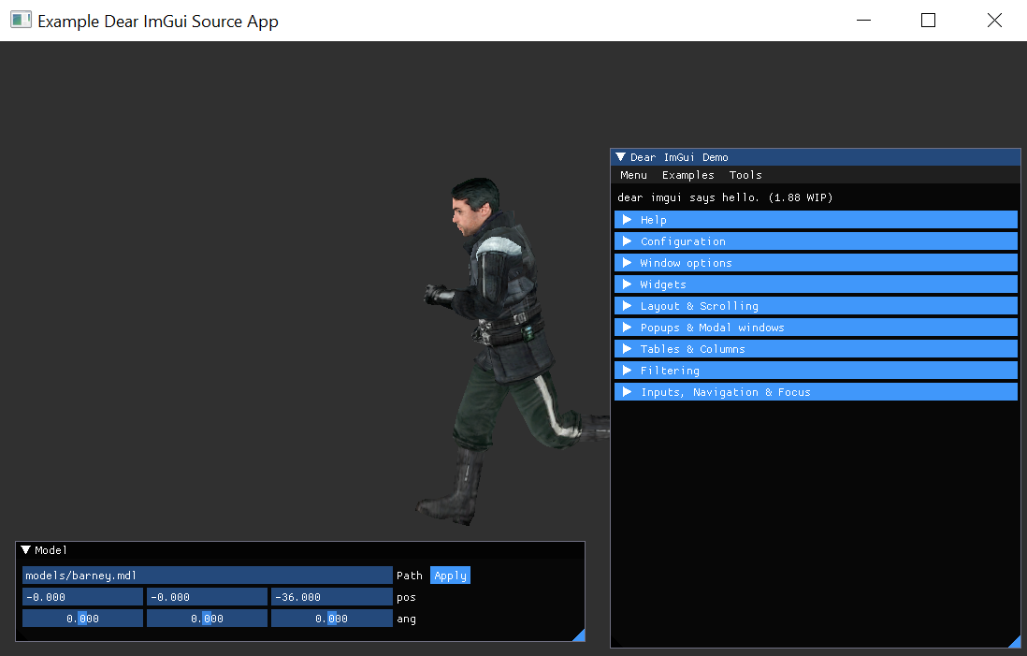The width and height of the screenshot is (1027, 656).
Task: Expand the Window options section
Action: click(x=816, y=263)
